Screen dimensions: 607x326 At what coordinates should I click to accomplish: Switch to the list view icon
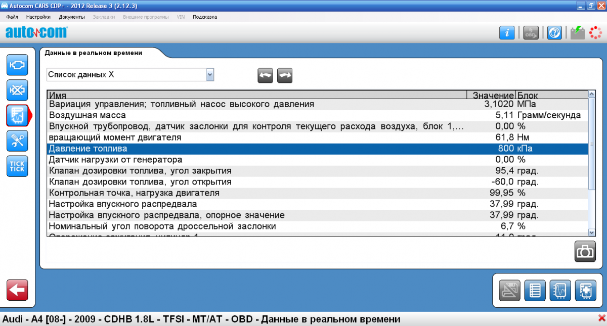(x=535, y=290)
